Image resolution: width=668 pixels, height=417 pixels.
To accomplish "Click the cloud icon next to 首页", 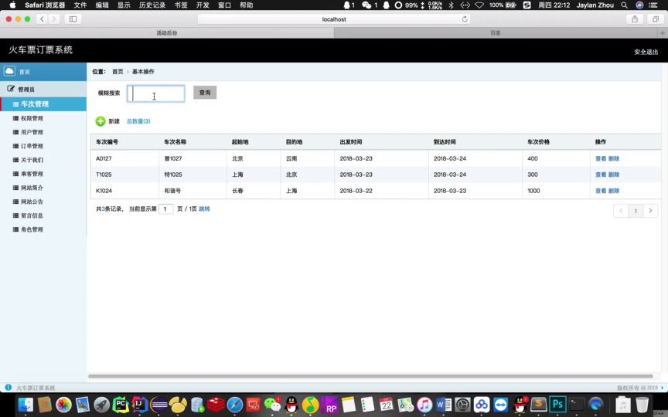I will point(9,70).
